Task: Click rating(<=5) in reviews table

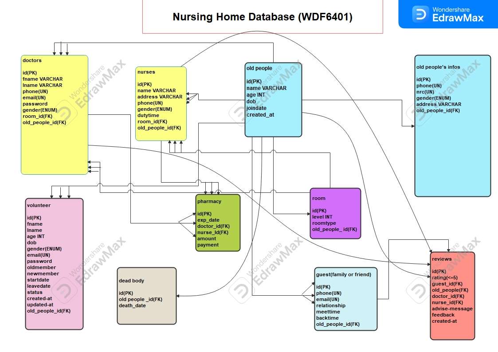Action: [x=445, y=278]
